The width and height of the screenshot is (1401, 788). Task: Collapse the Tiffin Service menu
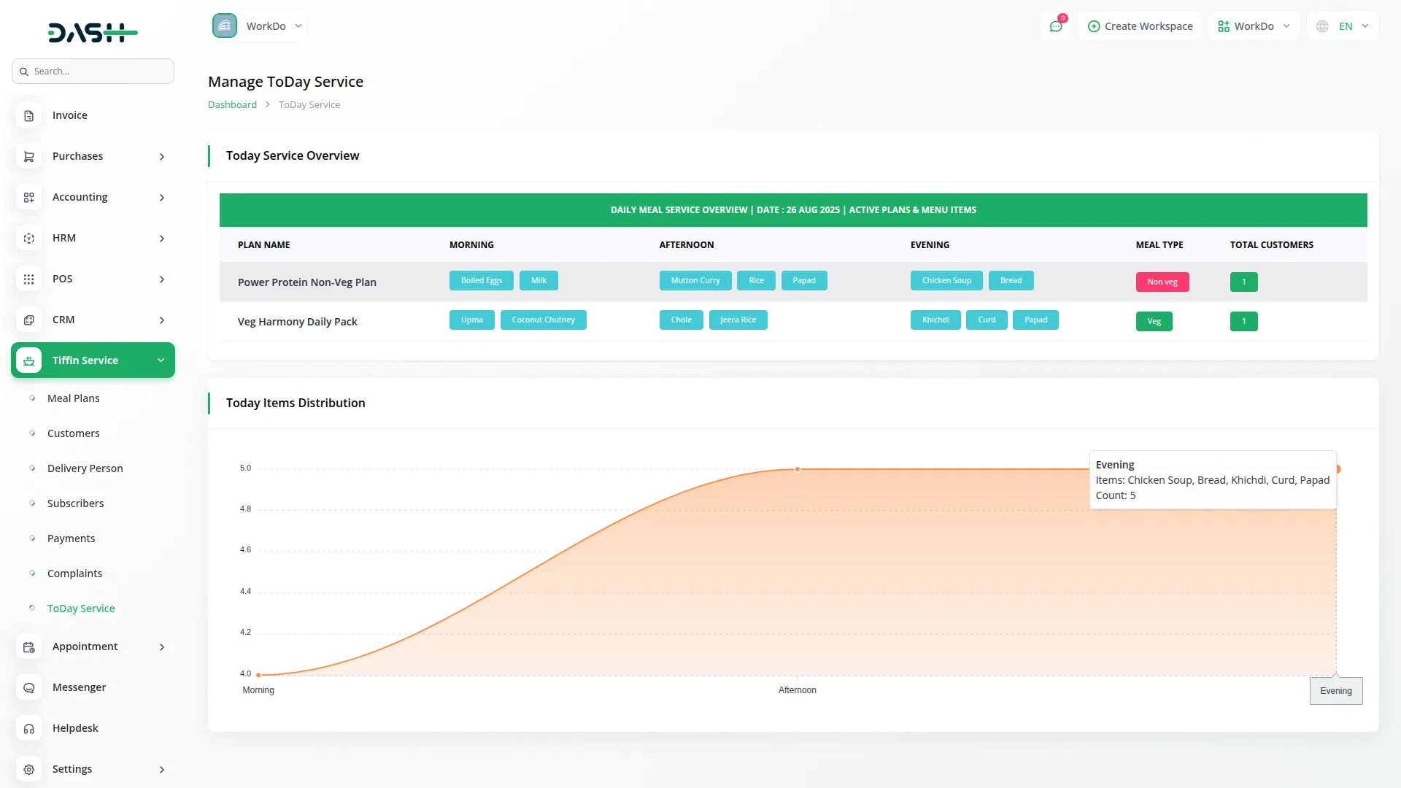pos(161,360)
